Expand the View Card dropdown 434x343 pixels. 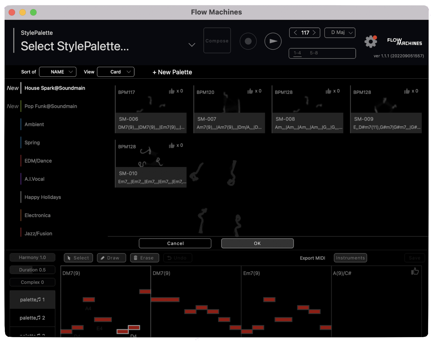116,72
